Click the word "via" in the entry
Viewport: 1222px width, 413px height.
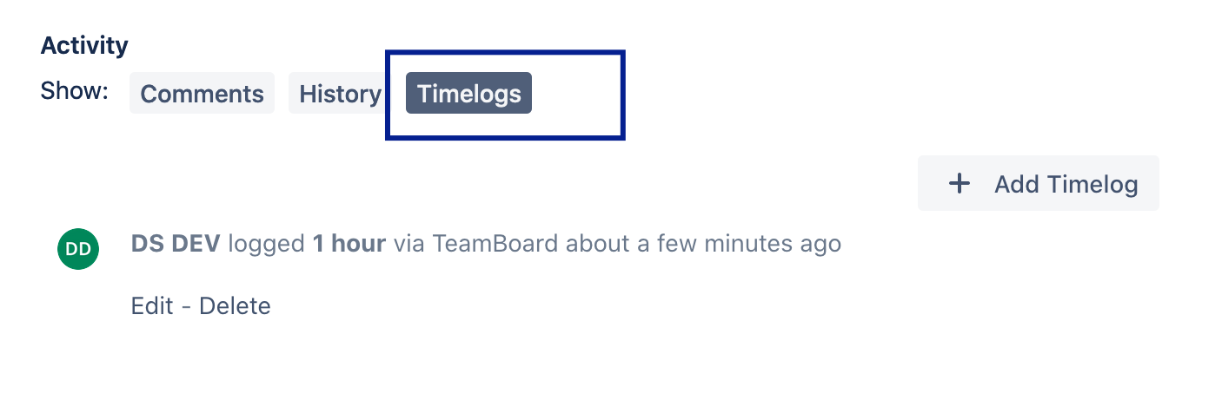click(408, 244)
